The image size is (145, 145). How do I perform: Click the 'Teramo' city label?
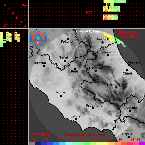[109, 52]
